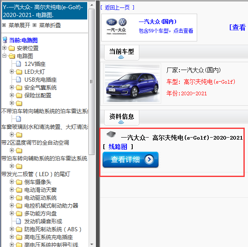Select 车窗玻璃刮水和清洗装置 tree item
The width and height of the screenshot is (248, 247).
[x=45, y=127]
